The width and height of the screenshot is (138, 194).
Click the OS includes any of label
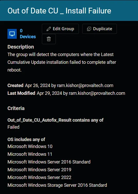pyautogui.click(x=26, y=139)
